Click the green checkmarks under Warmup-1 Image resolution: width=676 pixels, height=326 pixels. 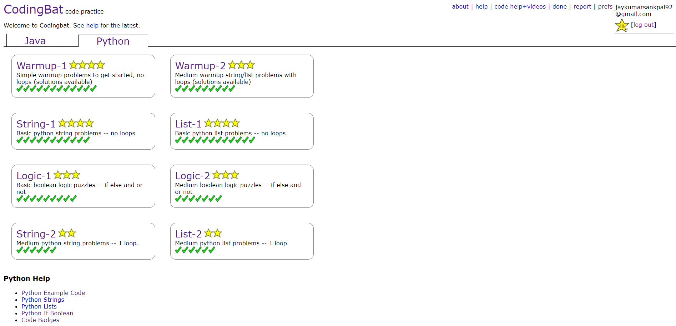tap(56, 89)
